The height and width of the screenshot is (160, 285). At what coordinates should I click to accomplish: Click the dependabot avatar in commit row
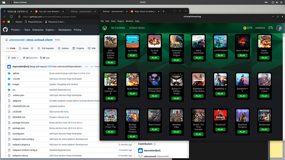click(x=9, y=66)
